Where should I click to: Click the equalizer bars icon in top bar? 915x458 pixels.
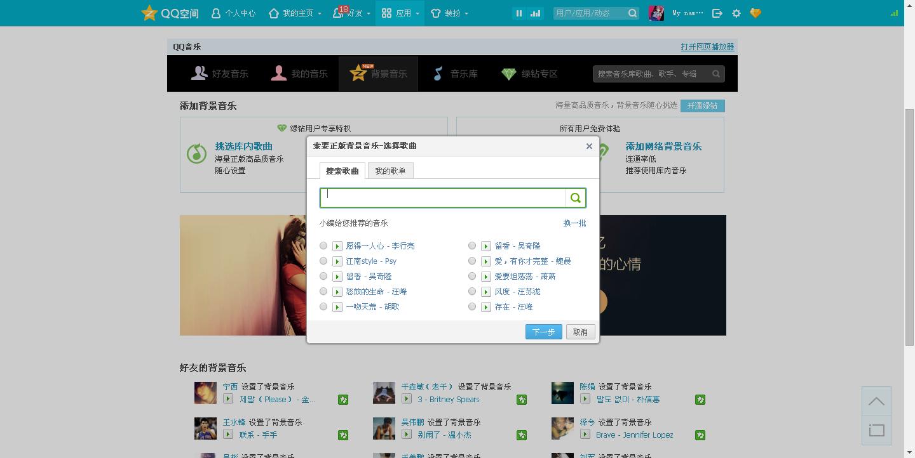[x=535, y=13]
